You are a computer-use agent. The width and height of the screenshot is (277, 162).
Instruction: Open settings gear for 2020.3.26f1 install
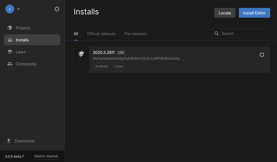pyautogui.click(x=262, y=55)
